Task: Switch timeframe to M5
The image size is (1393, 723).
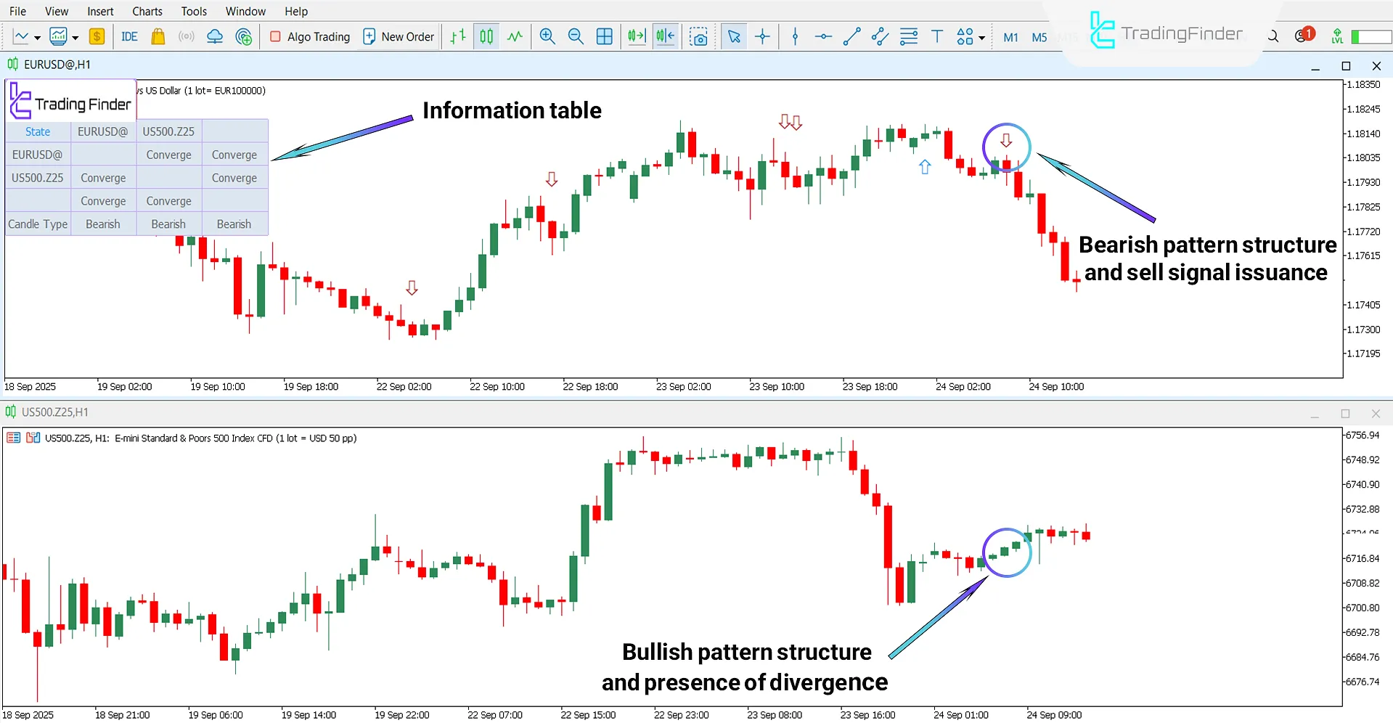Action: 1039,36
